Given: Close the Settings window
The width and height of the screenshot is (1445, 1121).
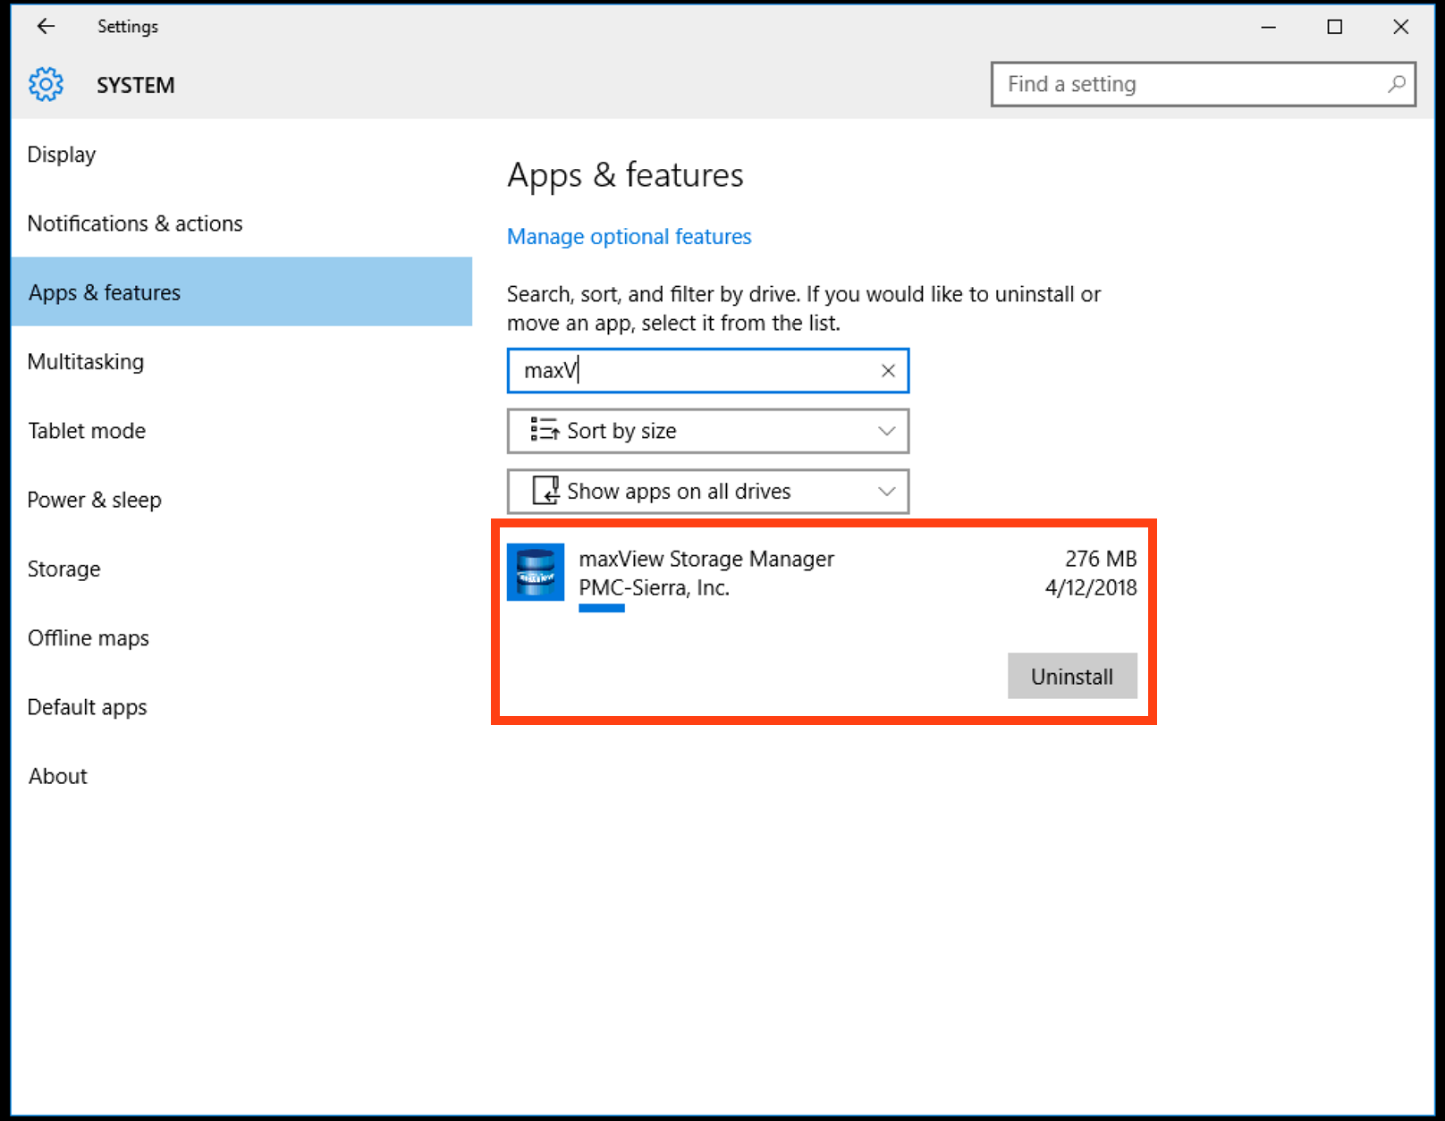Looking at the screenshot, I should [x=1400, y=27].
